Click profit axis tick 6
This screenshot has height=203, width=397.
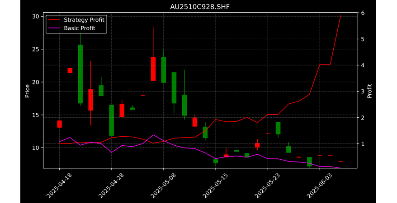(363, 13)
